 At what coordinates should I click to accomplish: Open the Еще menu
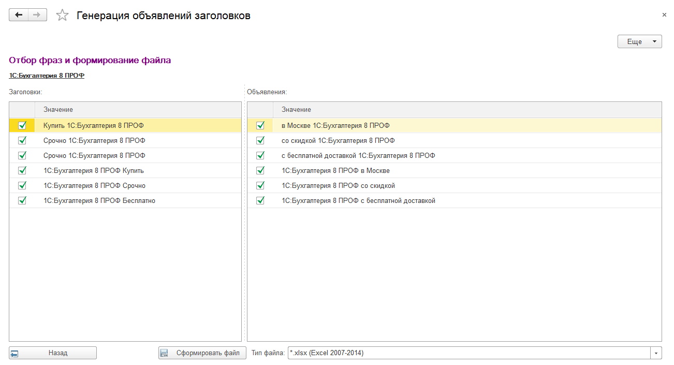tap(640, 41)
